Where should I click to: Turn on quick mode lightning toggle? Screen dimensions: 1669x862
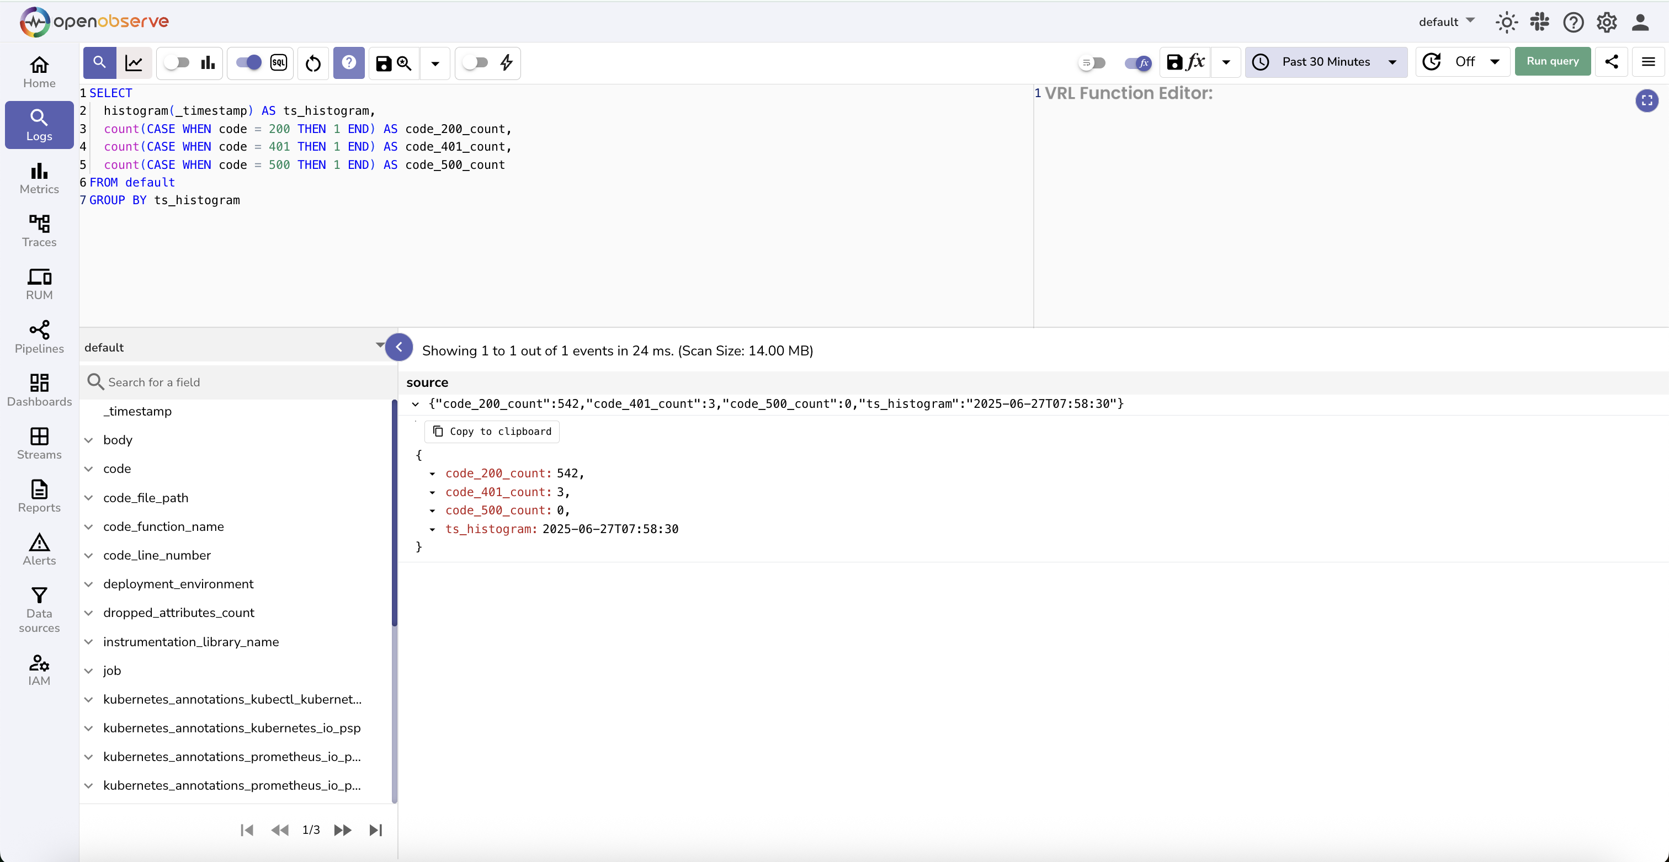476,62
